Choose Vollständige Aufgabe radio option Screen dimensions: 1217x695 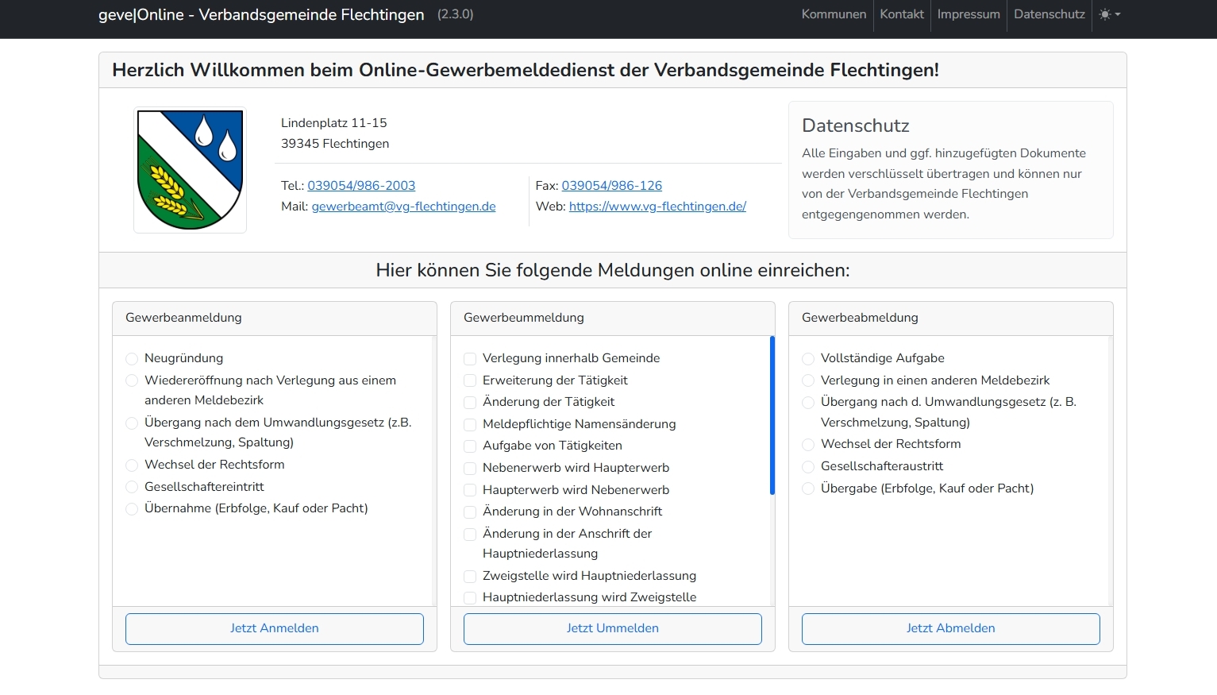(808, 359)
